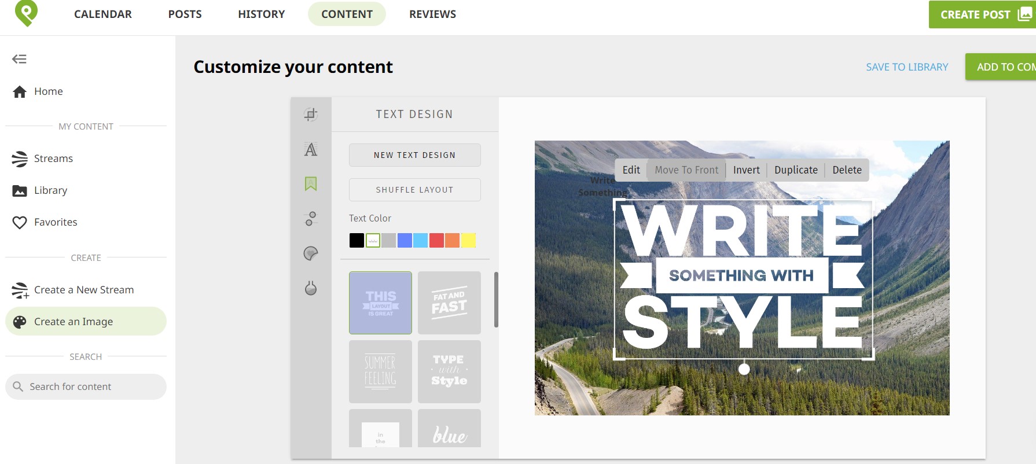Click the Search for content field
Viewport: 1036px width, 464px height.
click(86, 386)
